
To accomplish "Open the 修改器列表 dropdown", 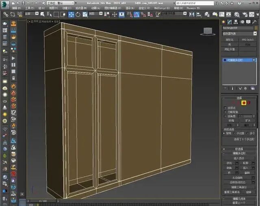I will (239, 34).
